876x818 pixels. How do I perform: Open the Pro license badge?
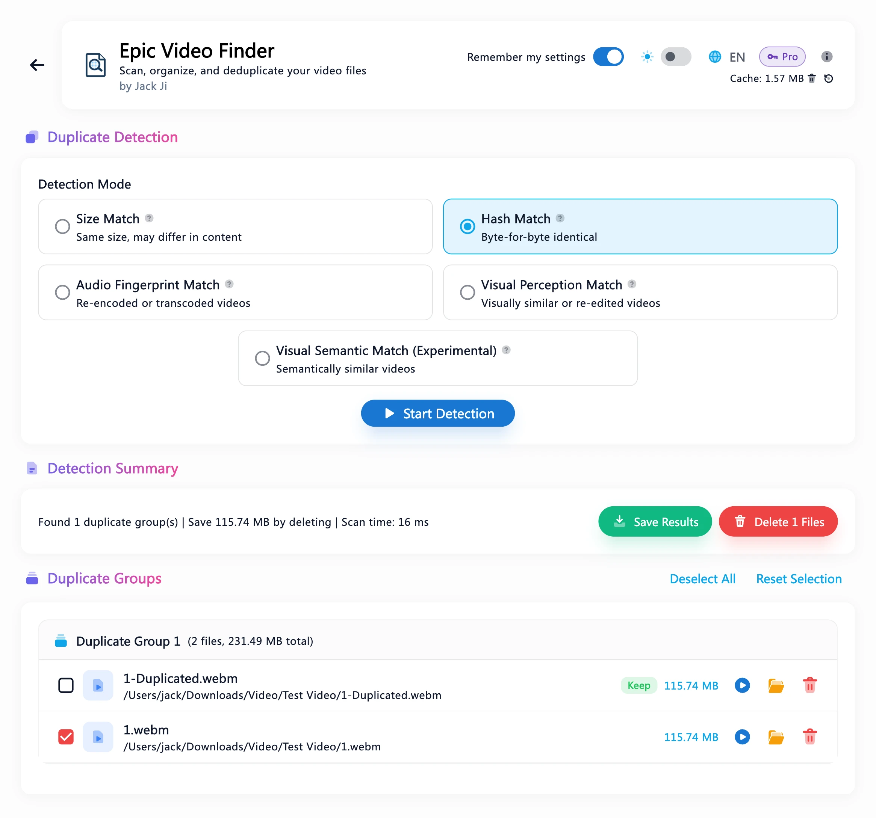point(782,57)
